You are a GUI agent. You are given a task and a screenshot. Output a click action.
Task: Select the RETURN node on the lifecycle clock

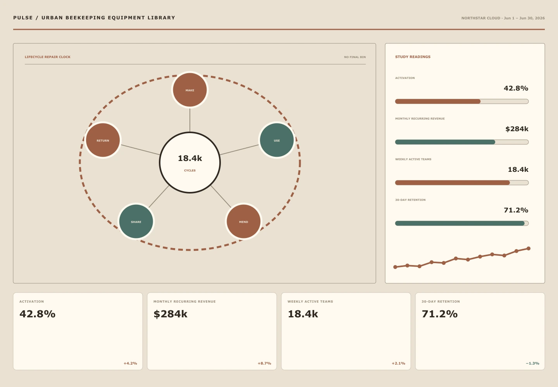pos(103,140)
